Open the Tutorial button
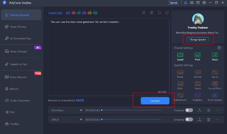 pyautogui.click(x=173, y=3)
